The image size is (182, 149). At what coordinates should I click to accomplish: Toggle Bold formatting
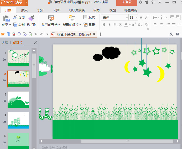104,25
